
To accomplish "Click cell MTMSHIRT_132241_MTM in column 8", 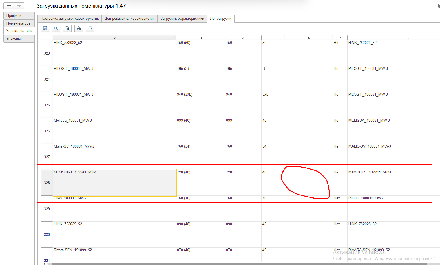I will click(x=394, y=183).
